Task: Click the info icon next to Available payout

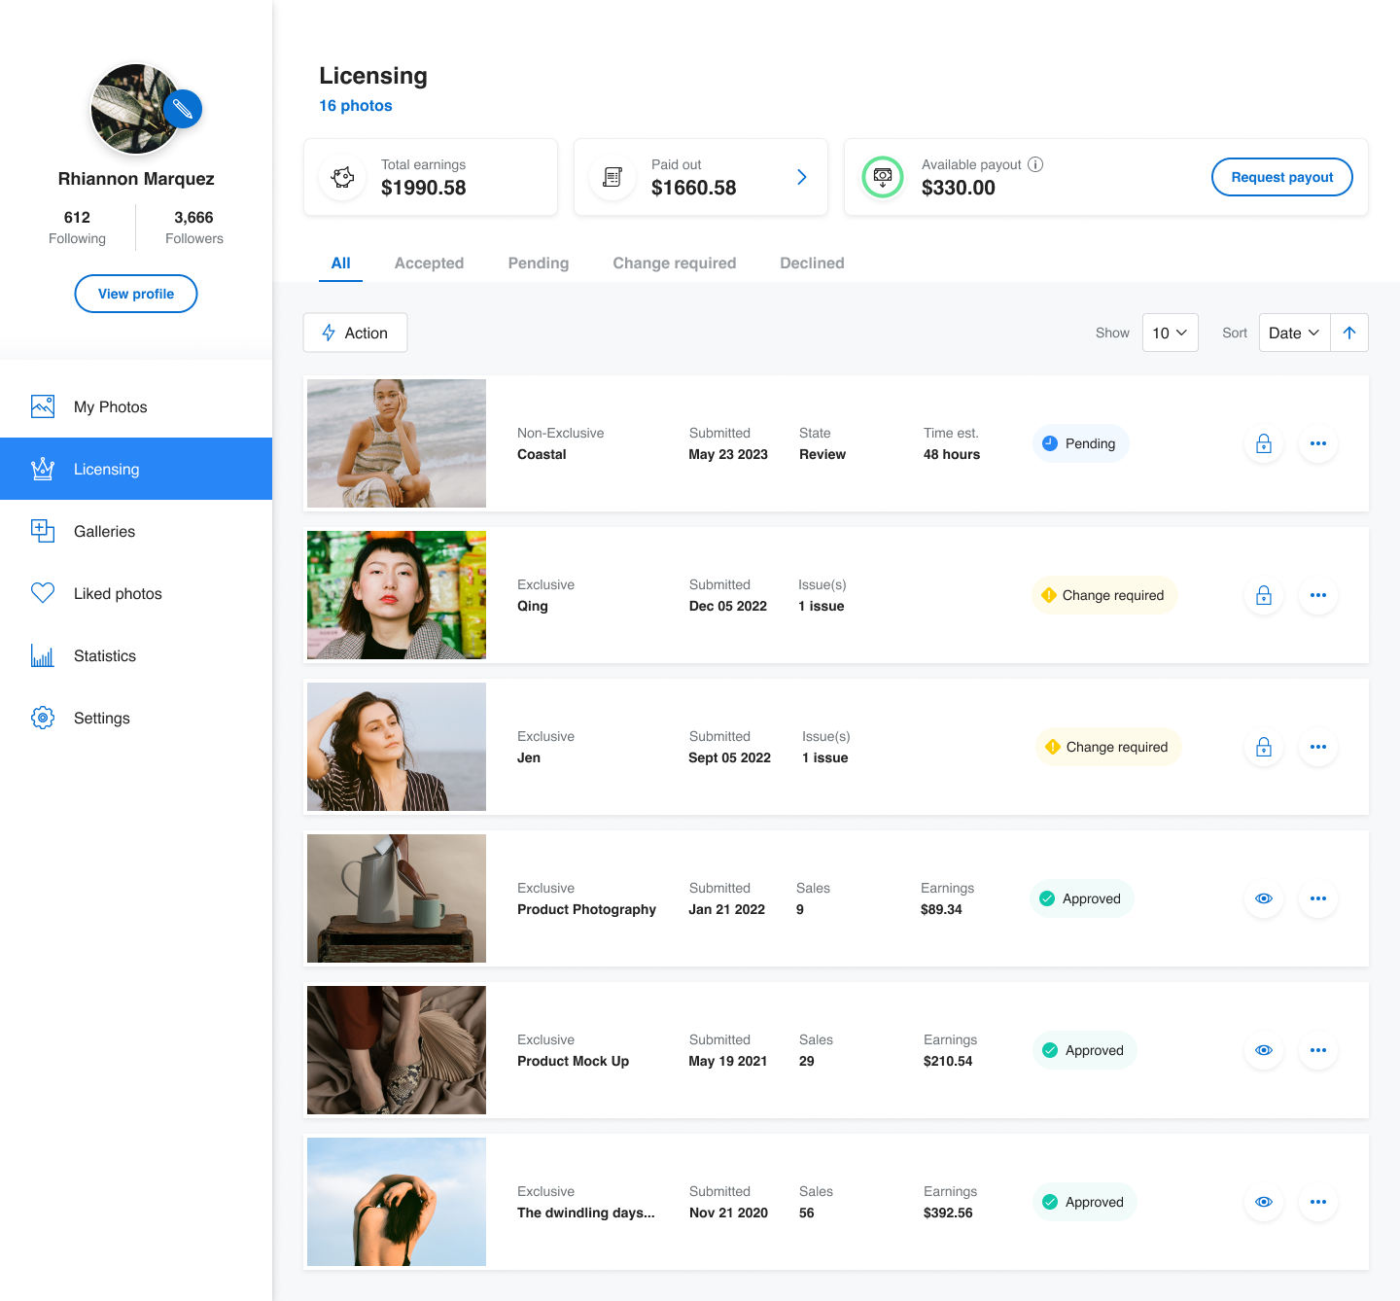Action: pos(1035,164)
